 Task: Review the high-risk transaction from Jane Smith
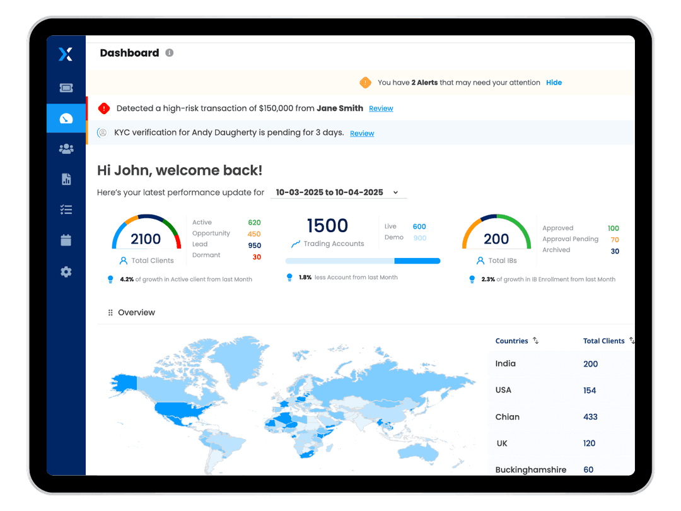coord(381,109)
